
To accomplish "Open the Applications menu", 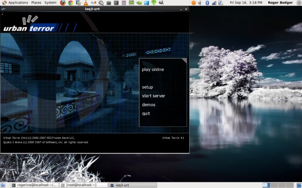I will (18, 3).
